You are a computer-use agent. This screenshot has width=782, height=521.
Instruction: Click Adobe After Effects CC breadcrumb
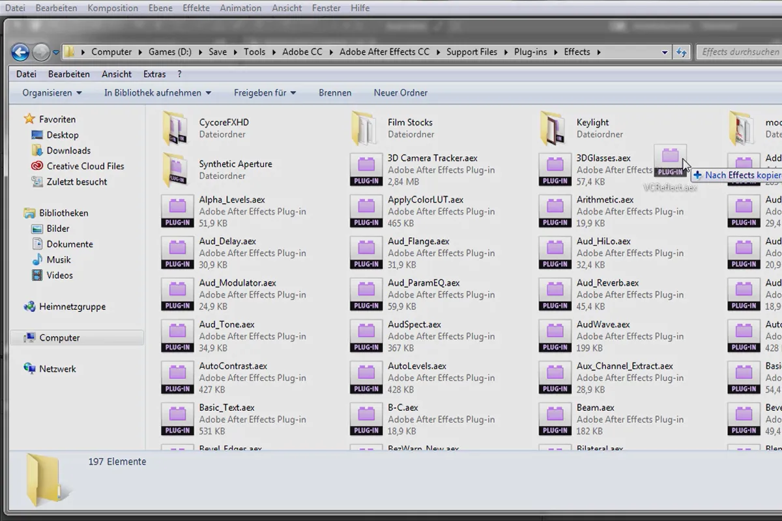tap(384, 52)
